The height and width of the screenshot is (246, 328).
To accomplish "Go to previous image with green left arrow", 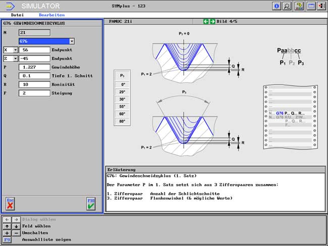I will 206,22.
